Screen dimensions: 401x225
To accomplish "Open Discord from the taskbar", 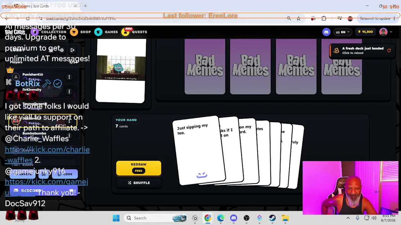I will pos(233,218).
